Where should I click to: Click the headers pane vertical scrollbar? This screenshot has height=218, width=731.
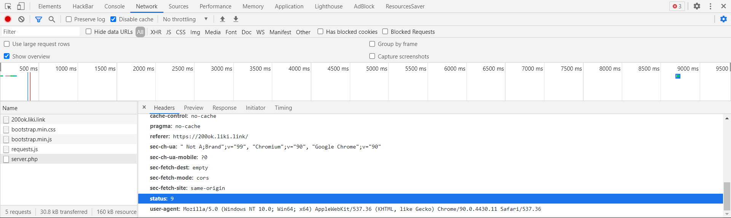coord(727,196)
